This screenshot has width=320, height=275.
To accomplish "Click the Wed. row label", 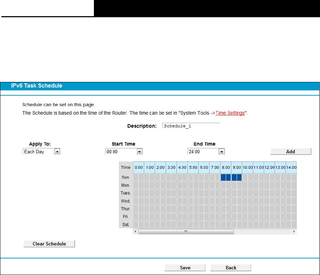I will (126, 201).
